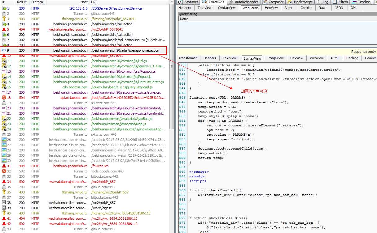Select the request TextView inspector tab
This screenshot has width=377, height=233.
[x=204, y=8]
